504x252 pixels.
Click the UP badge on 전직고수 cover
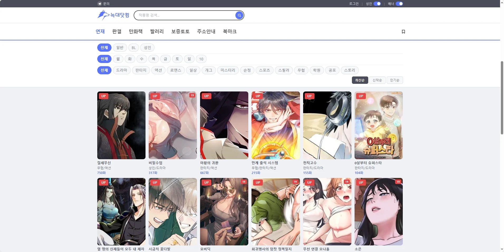309,96
